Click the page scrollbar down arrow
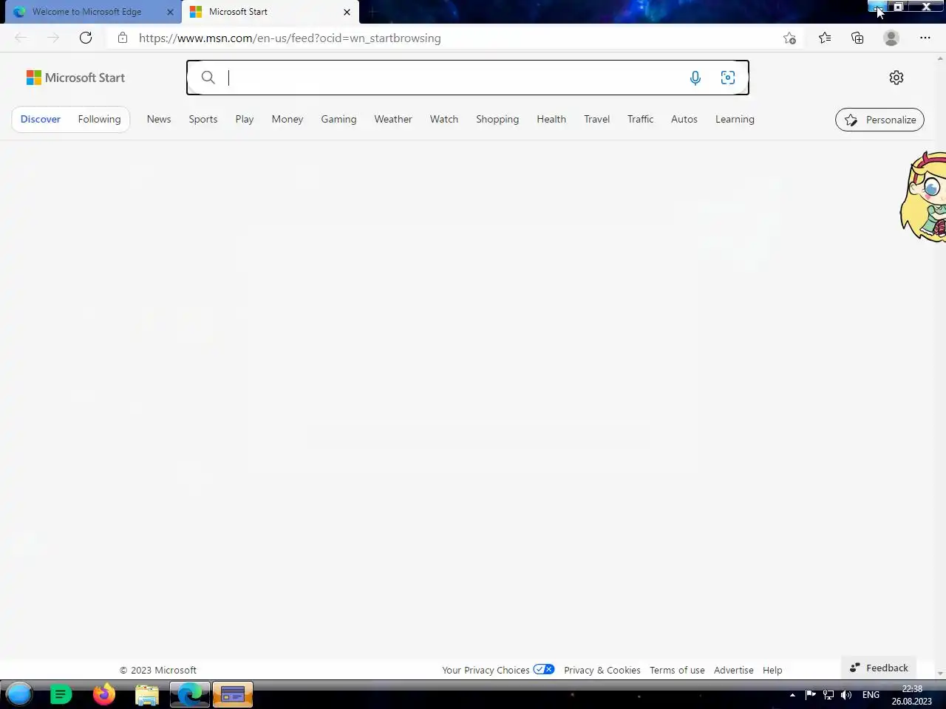Screen dimensions: 946x709 point(940,674)
